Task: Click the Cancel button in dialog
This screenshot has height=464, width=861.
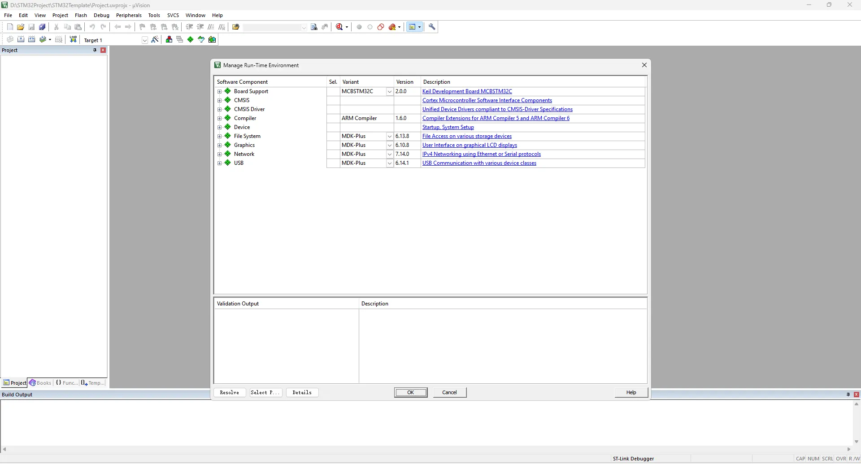Action: (449, 392)
